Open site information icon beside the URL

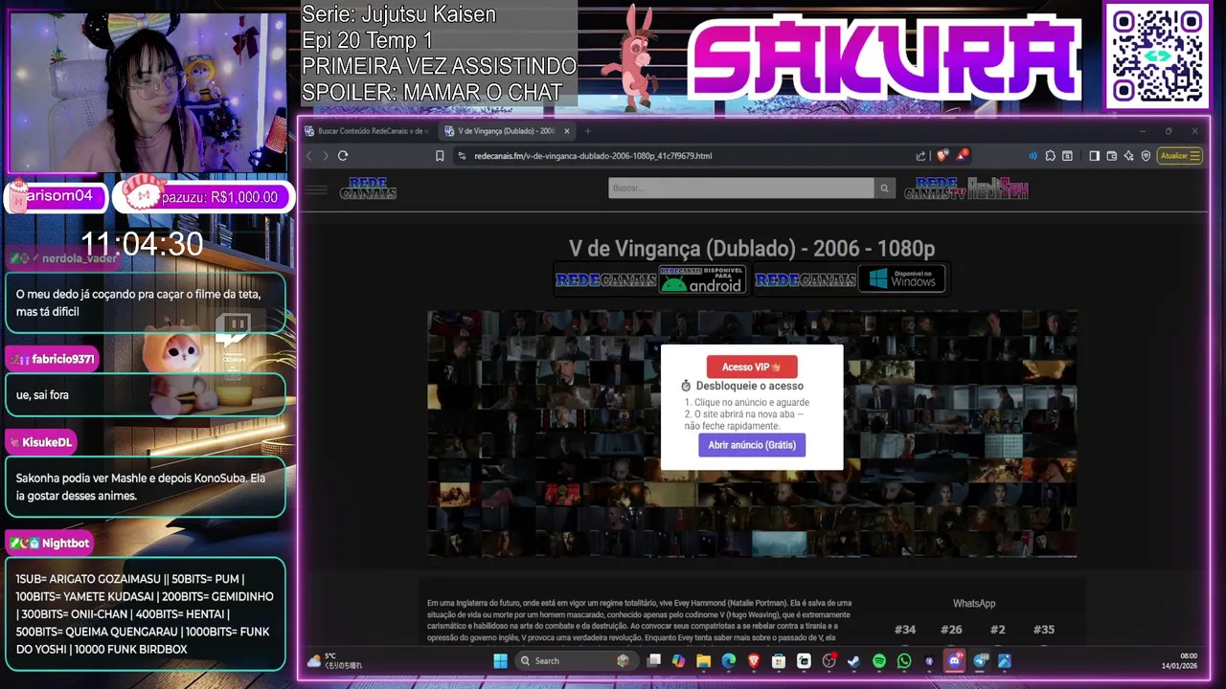[462, 156]
